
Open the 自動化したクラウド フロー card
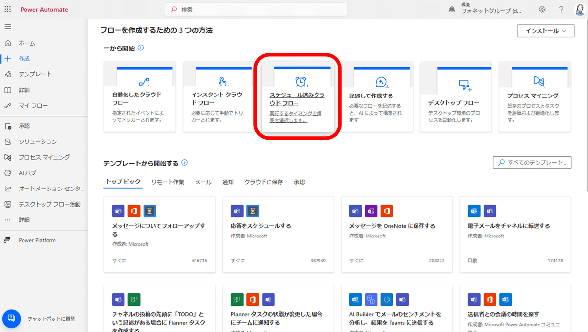pyautogui.click(x=140, y=97)
